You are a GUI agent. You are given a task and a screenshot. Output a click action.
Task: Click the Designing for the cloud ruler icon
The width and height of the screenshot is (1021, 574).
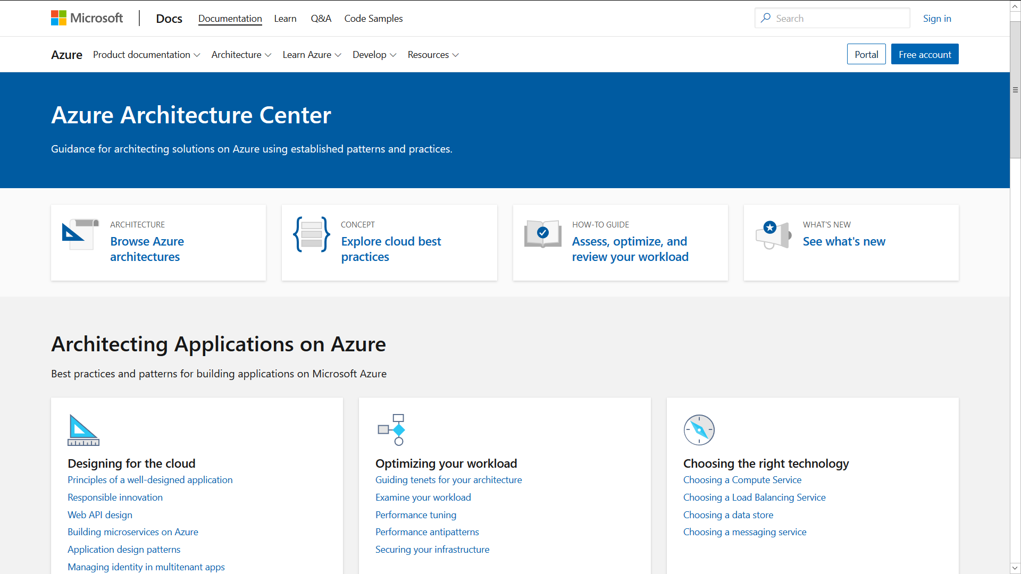tap(83, 430)
